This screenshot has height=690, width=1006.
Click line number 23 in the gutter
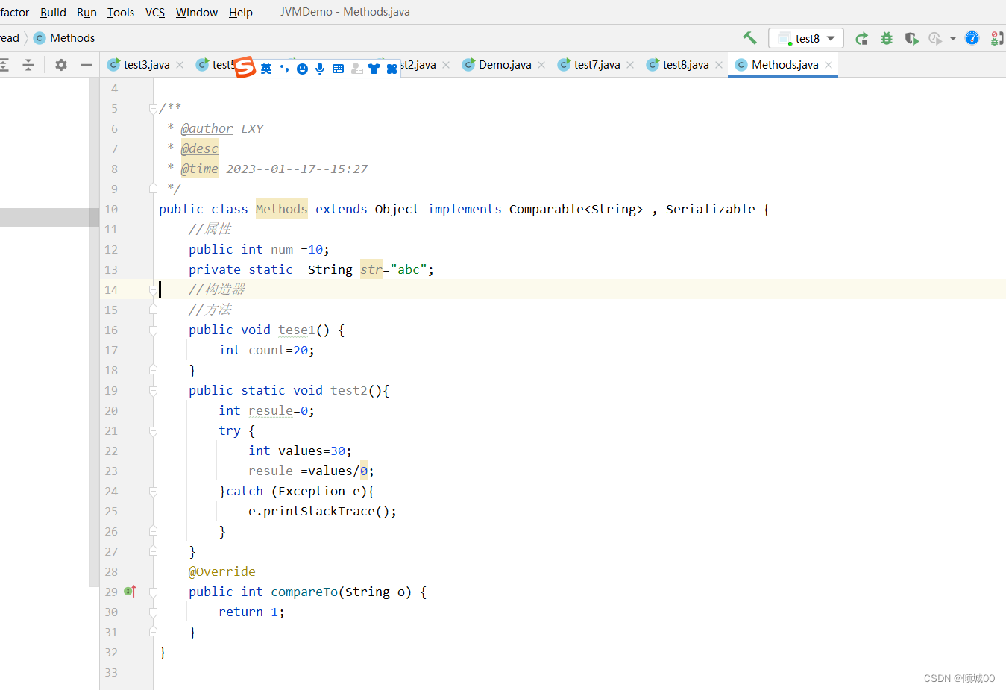[111, 471]
